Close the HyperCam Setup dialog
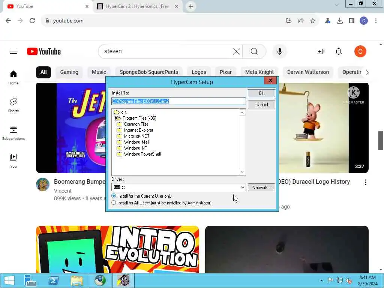This screenshot has width=384, height=288. [x=270, y=80]
